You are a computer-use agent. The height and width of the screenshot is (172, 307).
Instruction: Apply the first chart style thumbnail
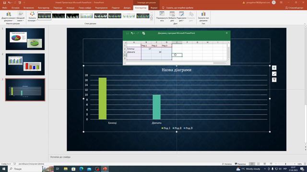[45, 16]
